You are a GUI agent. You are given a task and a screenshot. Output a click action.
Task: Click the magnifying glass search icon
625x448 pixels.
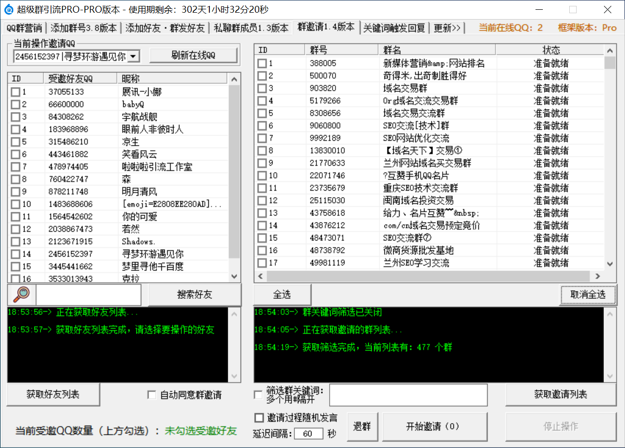pos(22,294)
